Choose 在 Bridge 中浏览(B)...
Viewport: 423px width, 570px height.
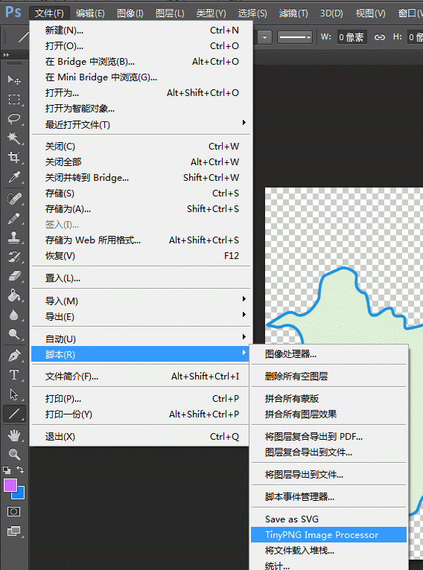[140, 62]
